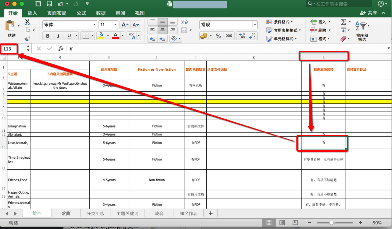Viewport: 392px width, 229px height.
Task: Save workbook with floppy icon
Action: click(x=49, y=4)
